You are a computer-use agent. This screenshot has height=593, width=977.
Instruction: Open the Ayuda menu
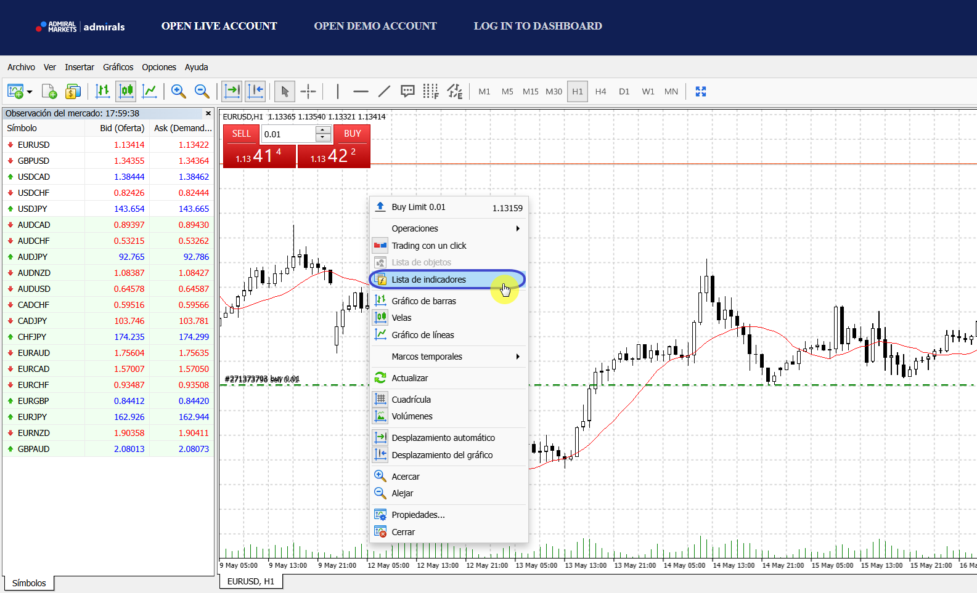click(197, 67)
